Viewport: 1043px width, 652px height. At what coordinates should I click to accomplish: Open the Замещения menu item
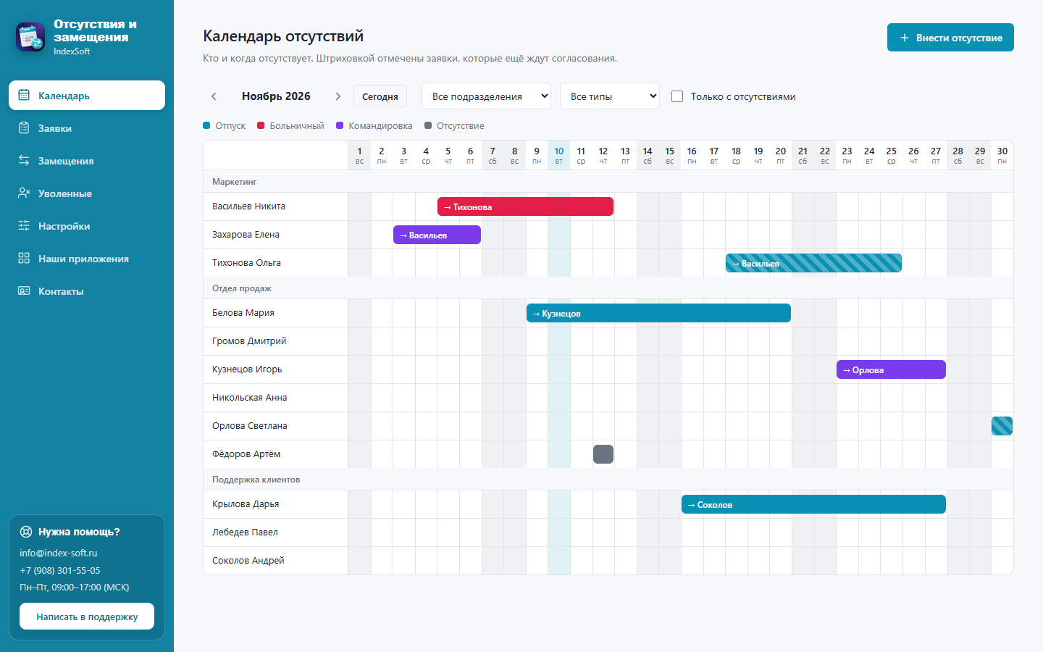click(87, 161)
